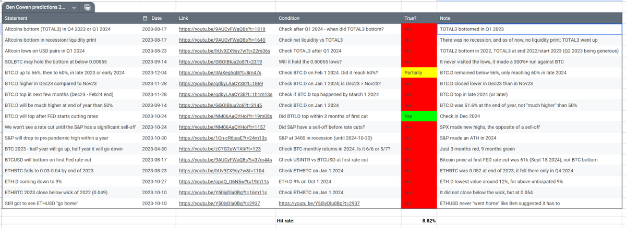Image resolution: width=626 pixels, height=228 pixels.
Task: Click the calendar icon in the Date header
Action: (x=146, y=18)
